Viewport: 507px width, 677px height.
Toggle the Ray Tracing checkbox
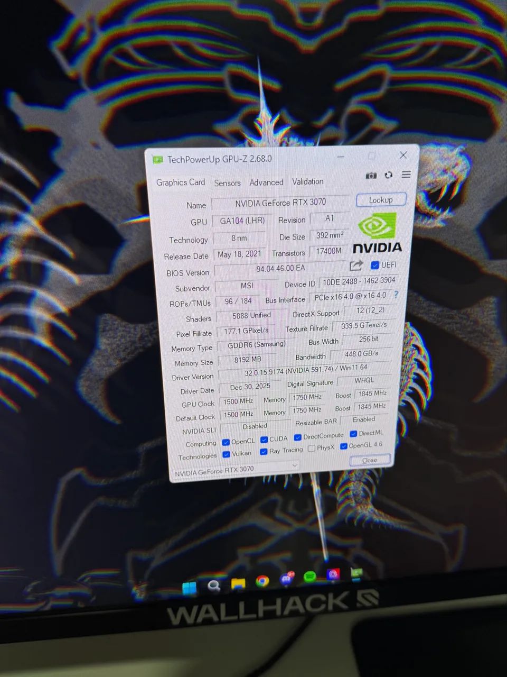tap(264, 452)
